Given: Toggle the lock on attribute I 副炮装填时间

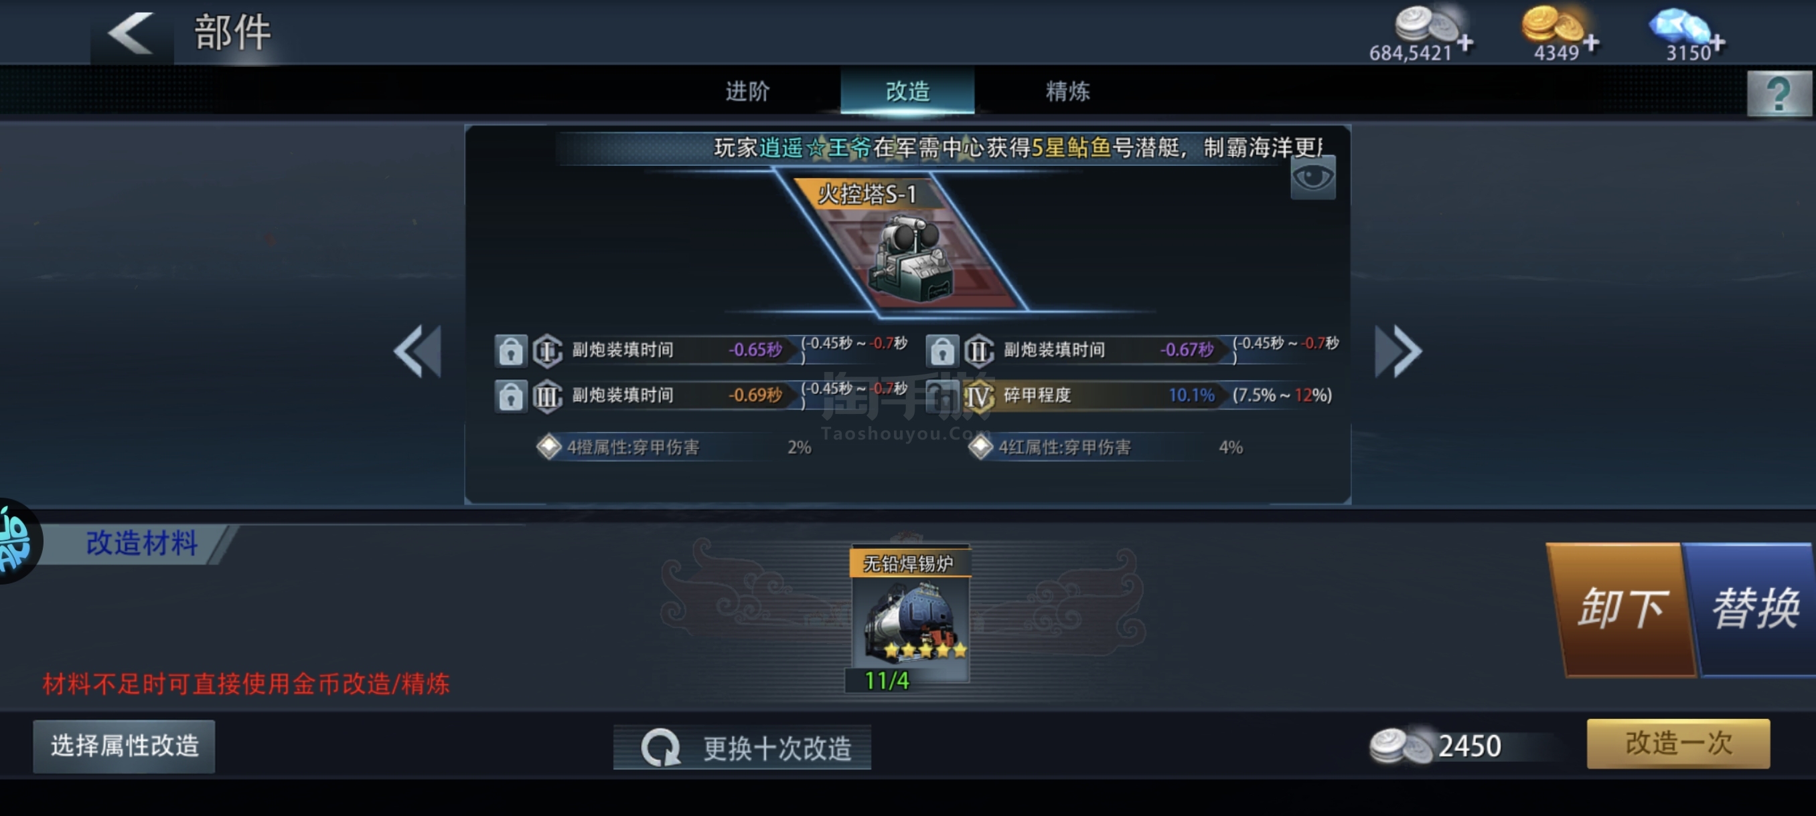Looking at the screenshot, I should click(510, 350).
